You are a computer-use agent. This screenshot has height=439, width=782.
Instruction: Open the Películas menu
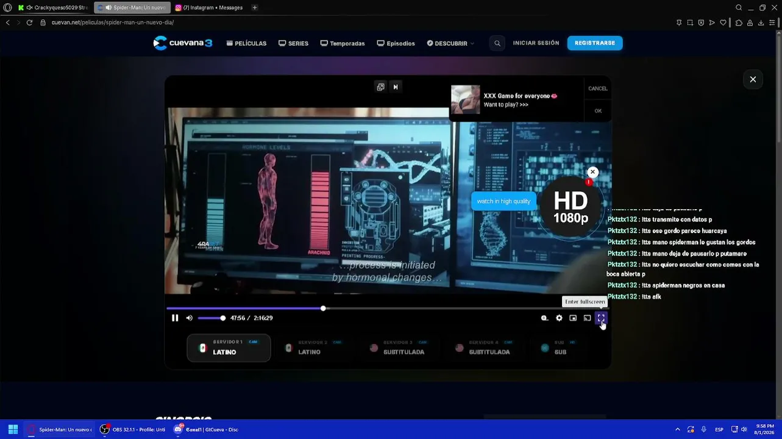[246, 43]
